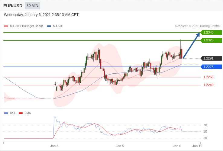Click the Jan 5 date axis label

click(120, 146)
